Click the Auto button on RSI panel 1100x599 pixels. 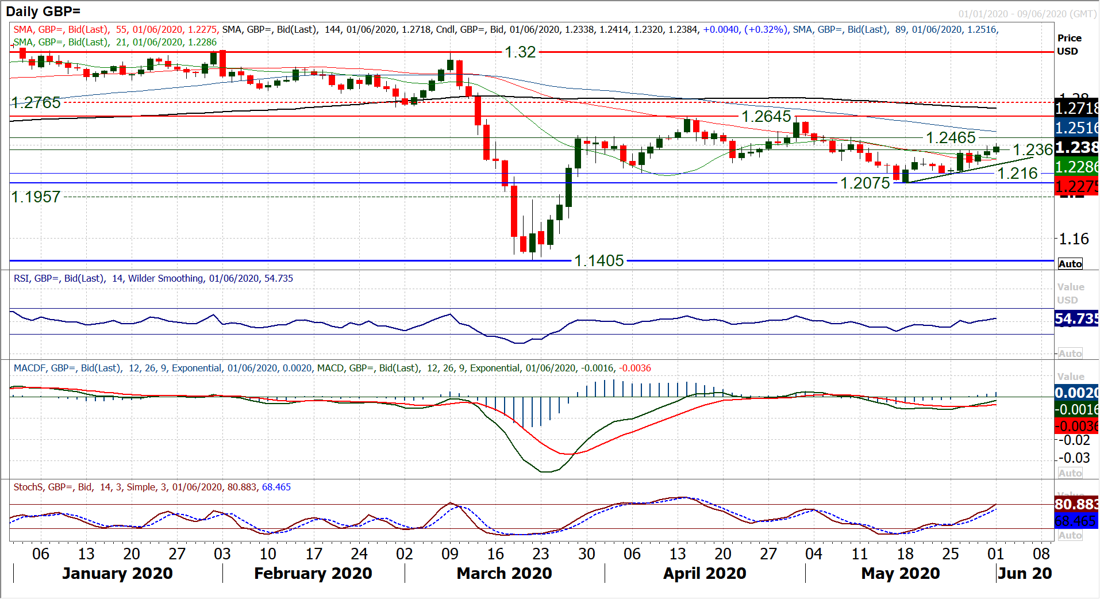pos(1070,354)
